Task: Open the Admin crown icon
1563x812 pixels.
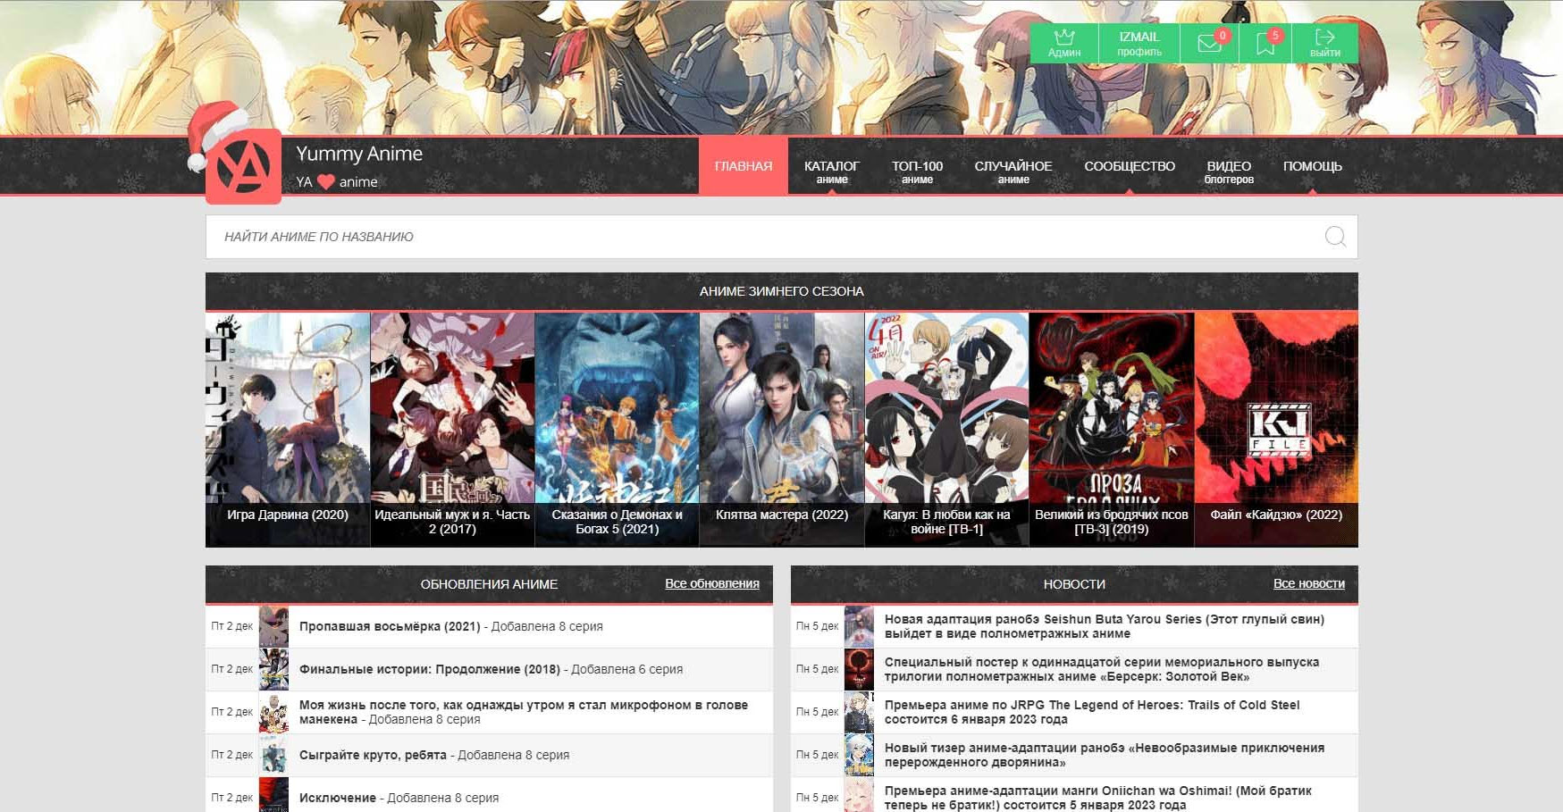Action: coord(1063,43)
